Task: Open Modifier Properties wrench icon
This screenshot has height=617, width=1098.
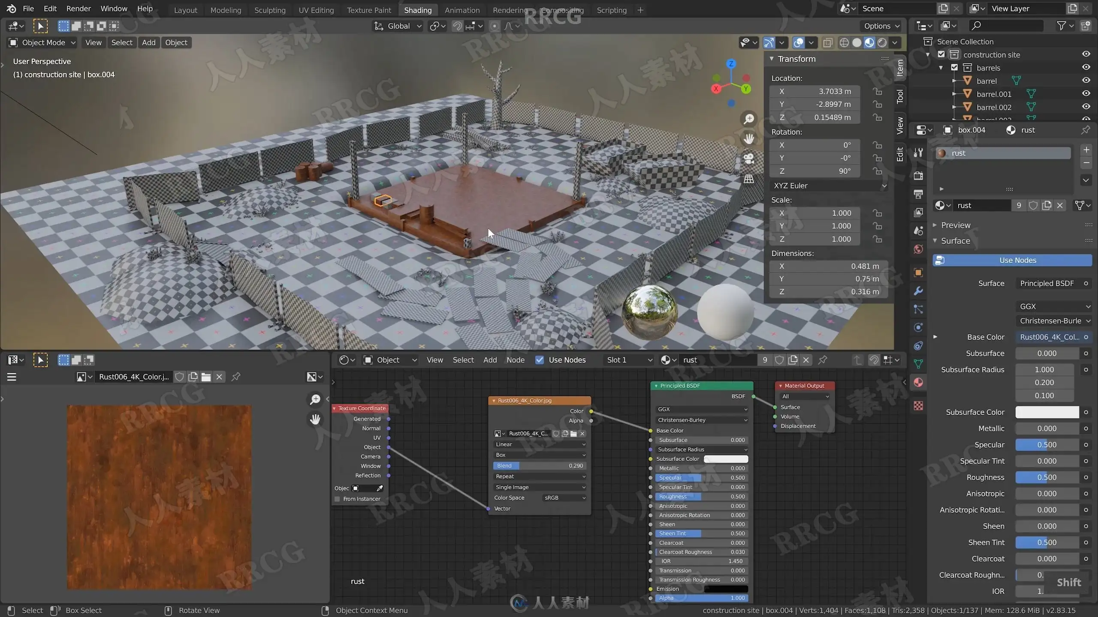Action: pos(918,291)
